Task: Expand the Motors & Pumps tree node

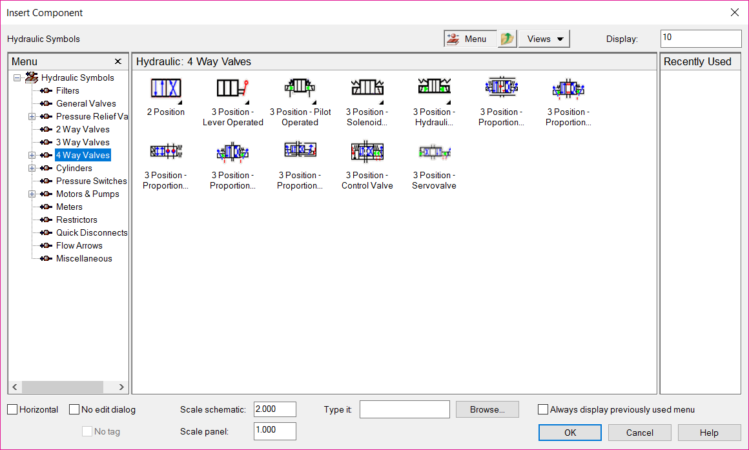Action: click(32, 194)
